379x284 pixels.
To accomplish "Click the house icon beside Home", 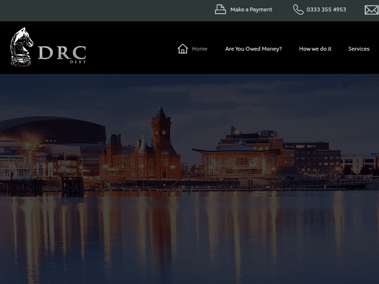I will point(183,48).
